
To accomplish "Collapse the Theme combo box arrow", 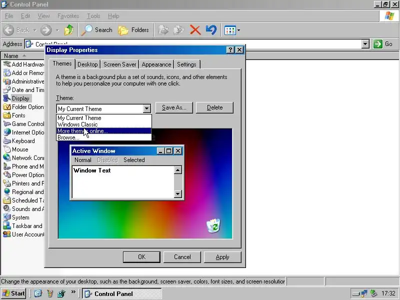I will click(x=146, y=109).
